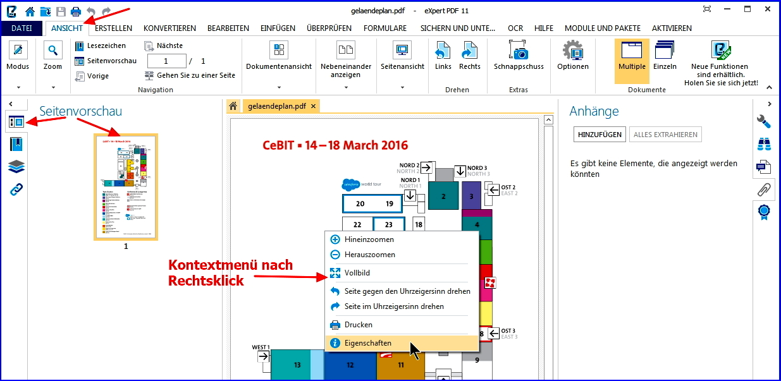Click the Save icon in quick access toolbar

[x=61, y=11]
